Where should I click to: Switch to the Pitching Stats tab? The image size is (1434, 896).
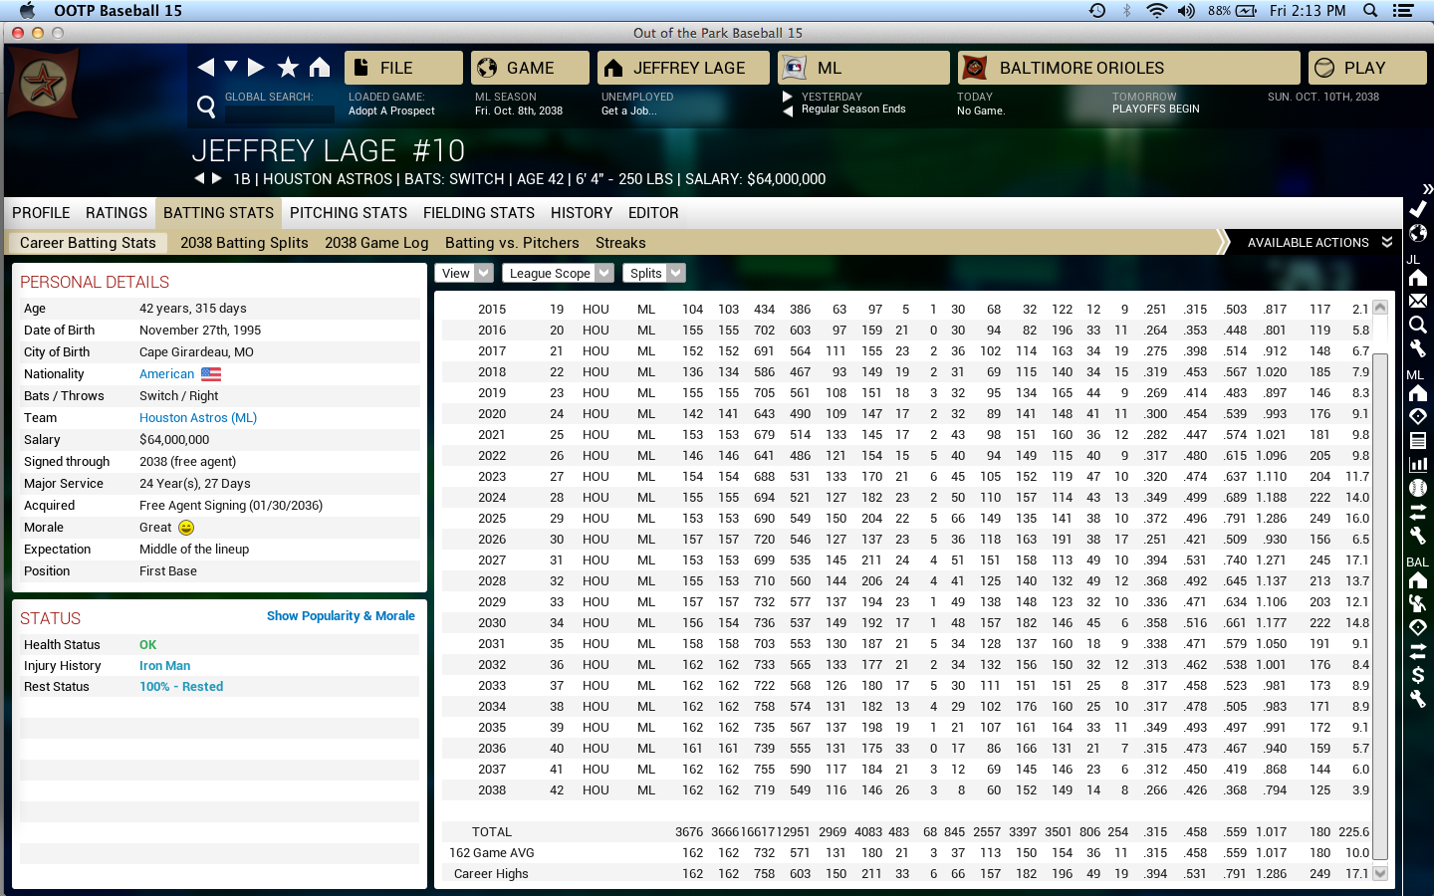[x=348, y=213]
